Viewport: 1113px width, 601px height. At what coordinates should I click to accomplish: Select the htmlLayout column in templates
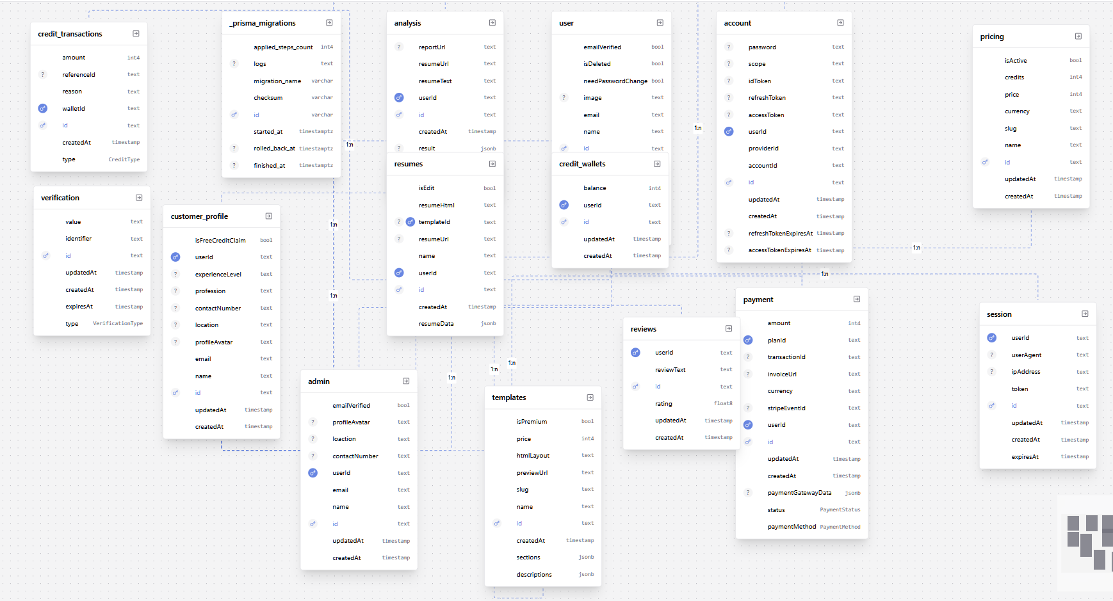[543, 455]
